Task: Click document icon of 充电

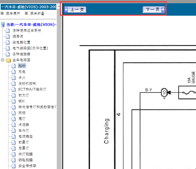Action: 14,72
